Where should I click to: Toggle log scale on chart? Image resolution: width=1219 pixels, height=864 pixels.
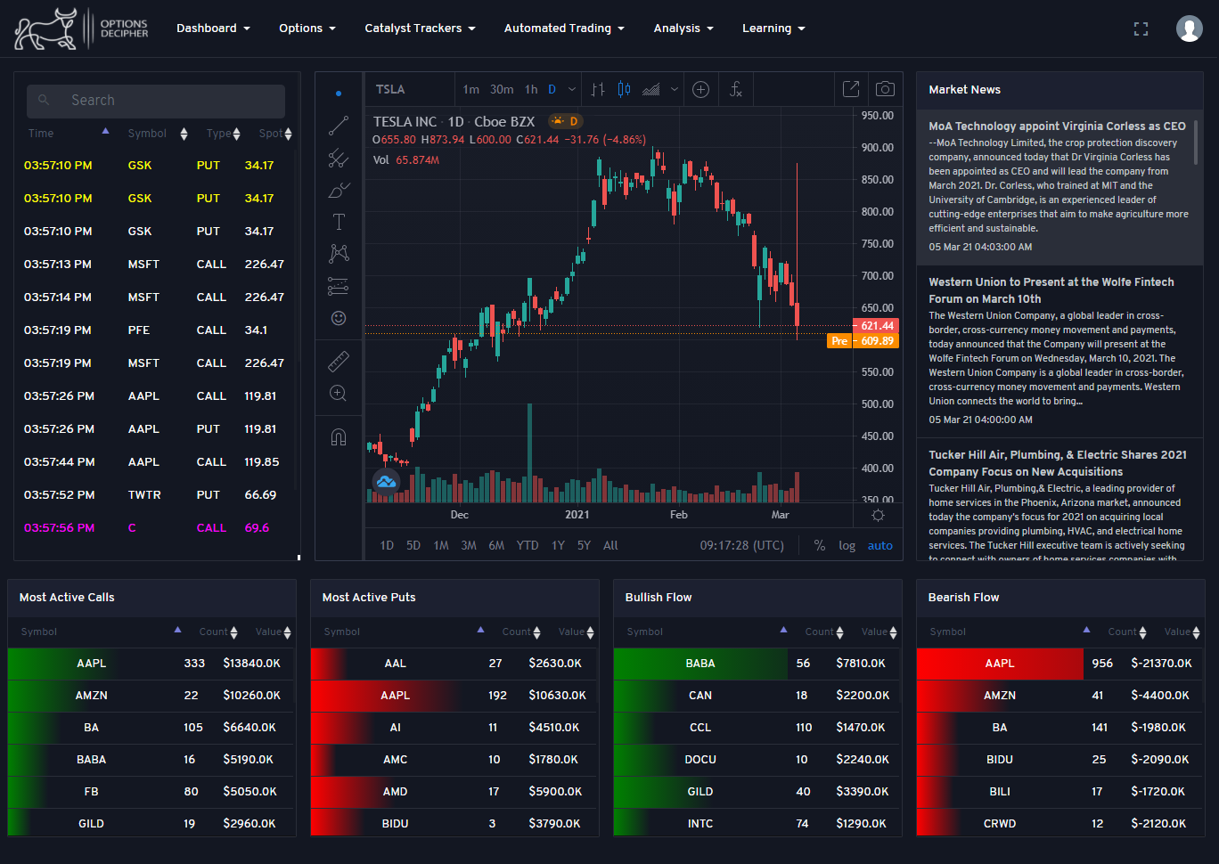pyautogui.click(x=847, y=545)
